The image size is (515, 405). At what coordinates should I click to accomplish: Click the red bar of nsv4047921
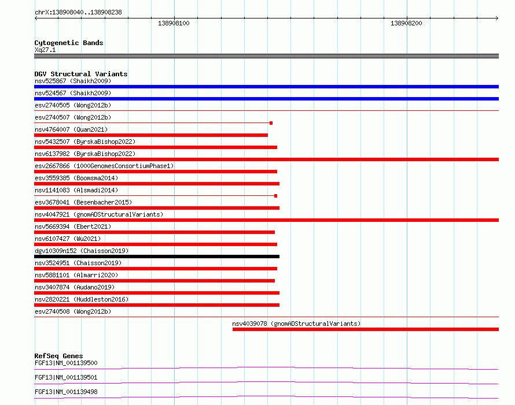(266, 220)
